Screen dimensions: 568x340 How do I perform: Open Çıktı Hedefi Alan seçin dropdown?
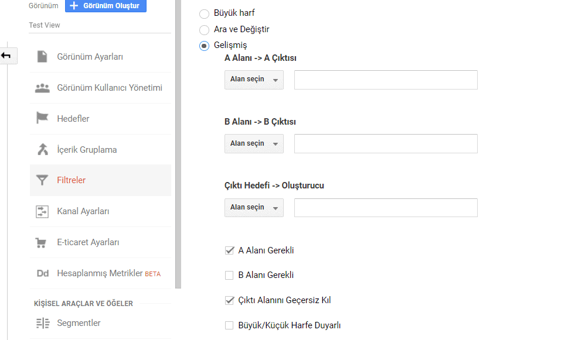coord(254,208)
